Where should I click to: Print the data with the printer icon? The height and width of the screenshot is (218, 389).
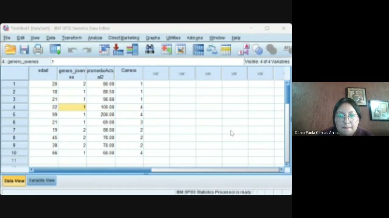pyautogui.click(x=38, y=50)
